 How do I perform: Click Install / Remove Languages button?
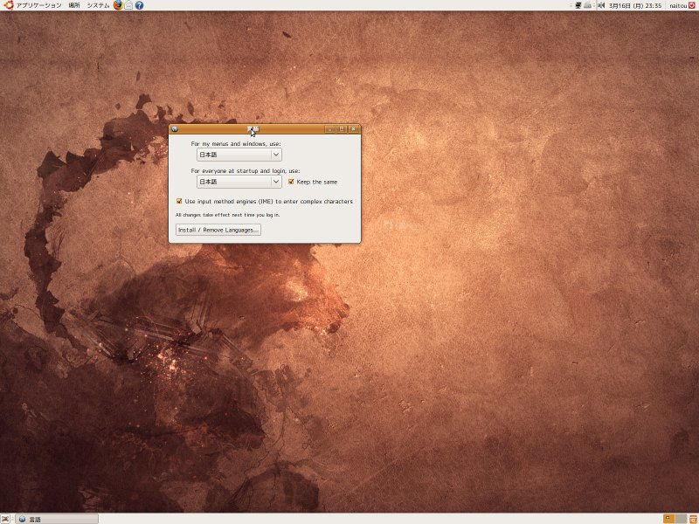(x=218, y=230)
